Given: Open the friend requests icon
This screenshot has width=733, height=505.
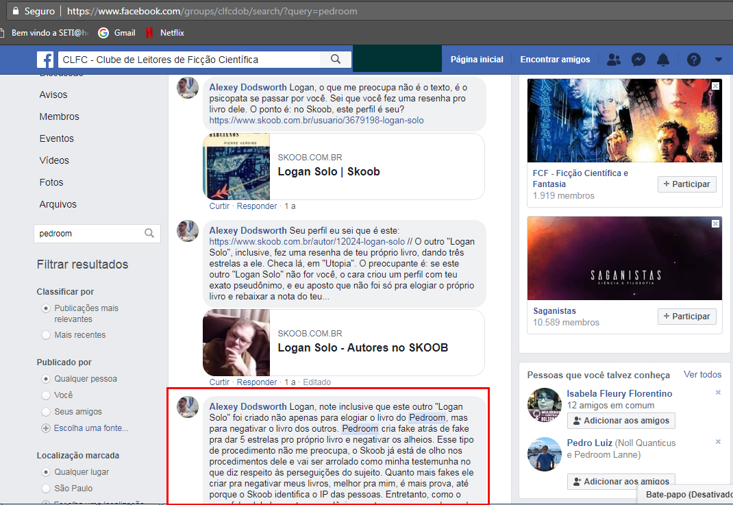Looking at the screenshot, I should [x=613, y=60].
